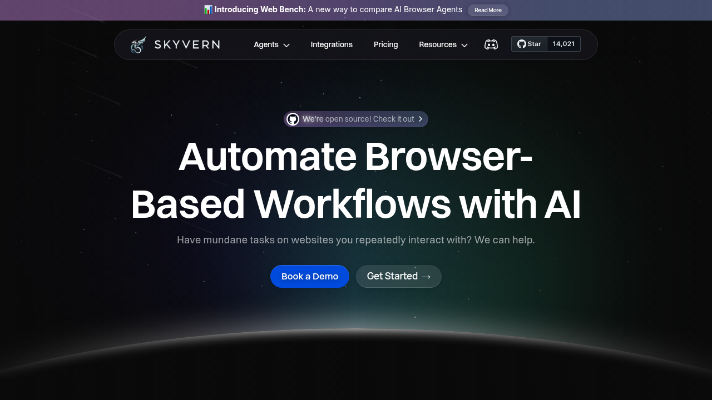712x400 pixels.
Task: Navigate to the Pricing page
Action: pyautogui.click(x=385, y=44)
